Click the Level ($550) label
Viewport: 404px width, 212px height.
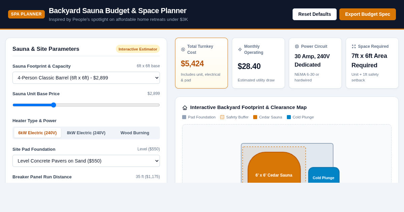click(148, 149)
